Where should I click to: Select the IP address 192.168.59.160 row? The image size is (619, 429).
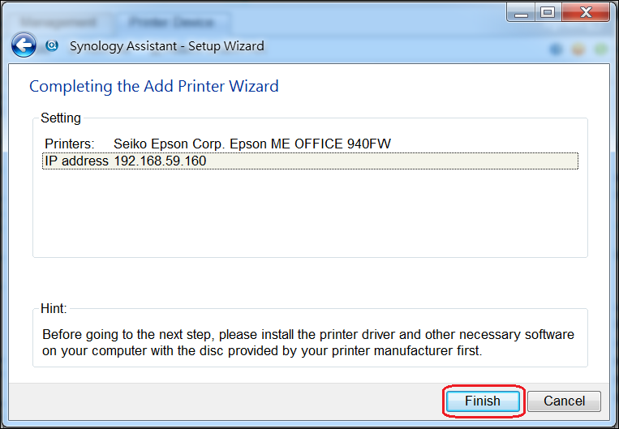pos(310,161)
